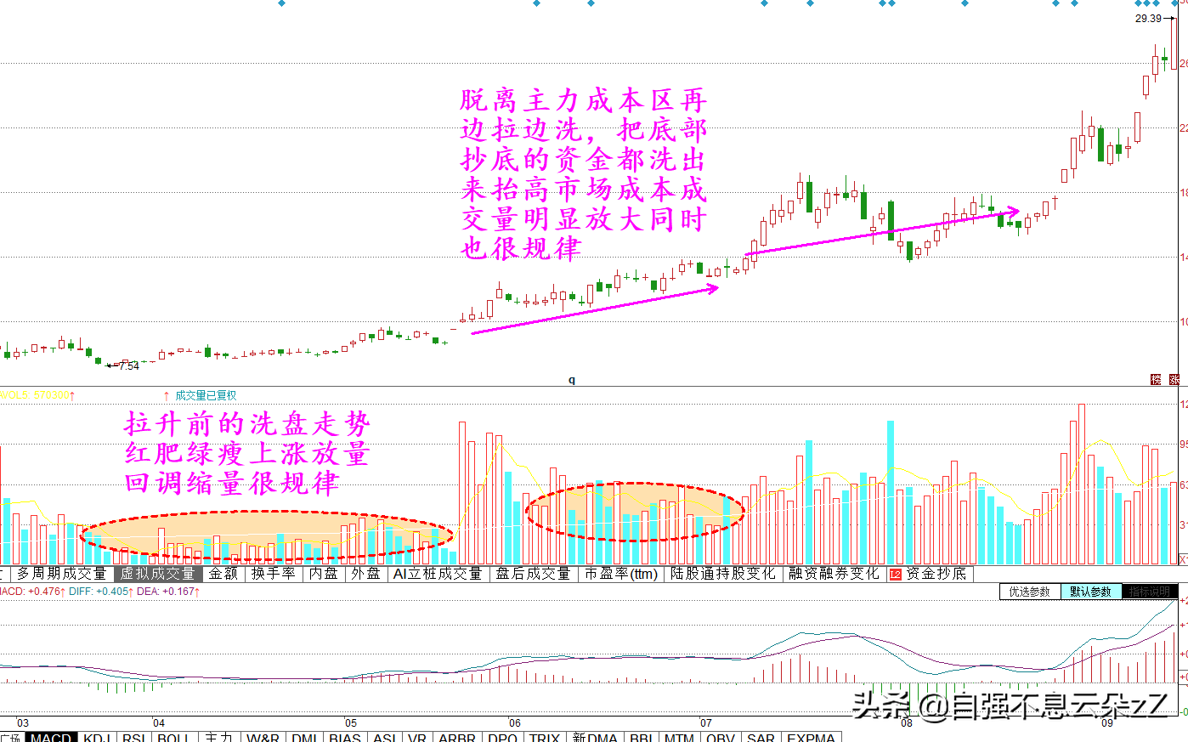
Task: Open the 换手率 turnover tab
Action: (x=274, y=574)
